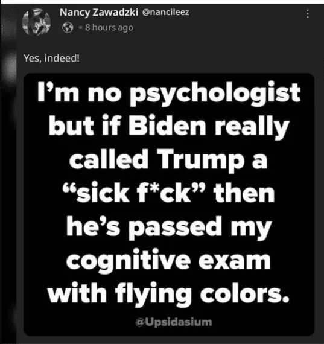Click the word 'really' in the meme
Viewport: 324px width, 344px height.
click(252, 127)
